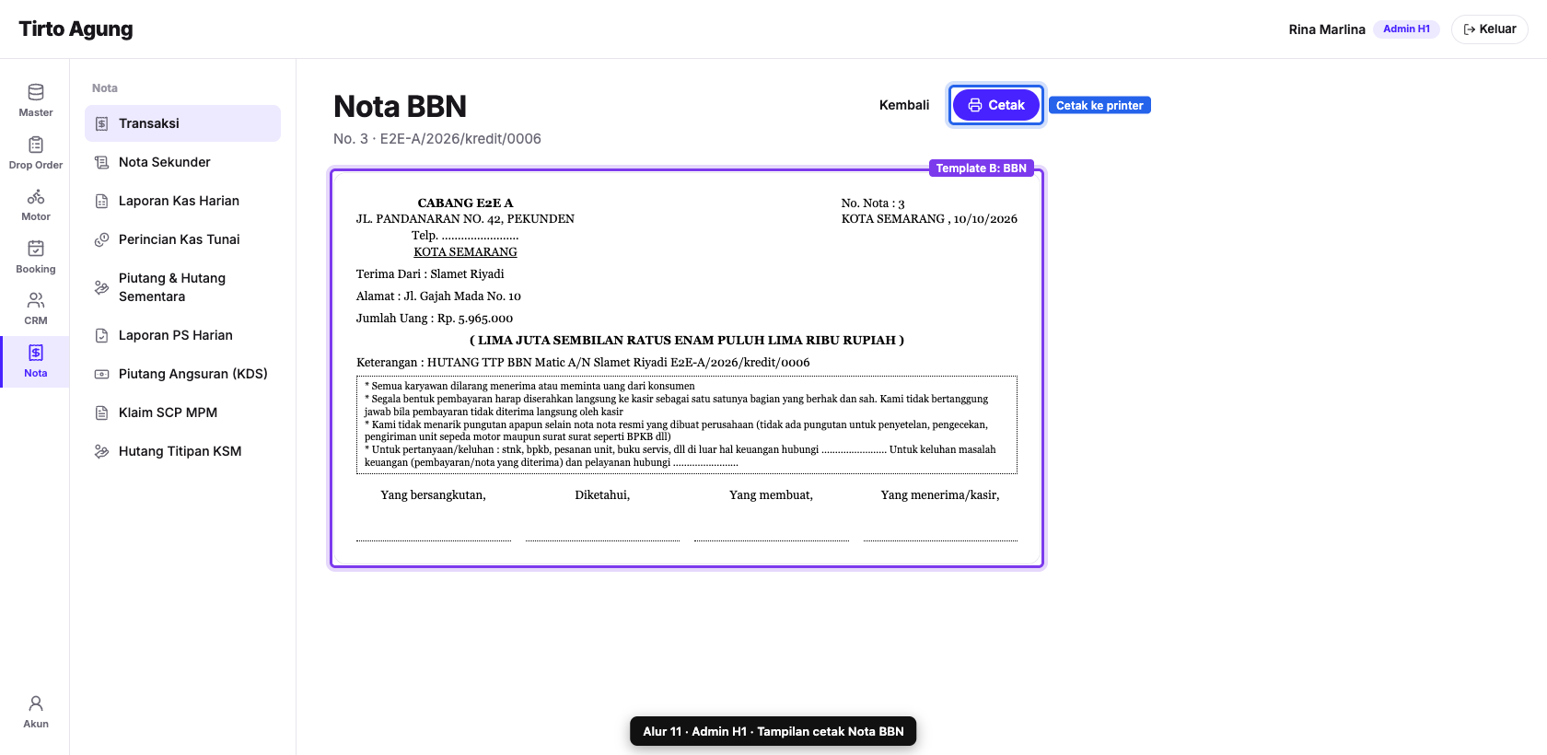Click the Transaksi receipt icon
This screenshot has height=755, width=1547.
(x=102, y=123)
